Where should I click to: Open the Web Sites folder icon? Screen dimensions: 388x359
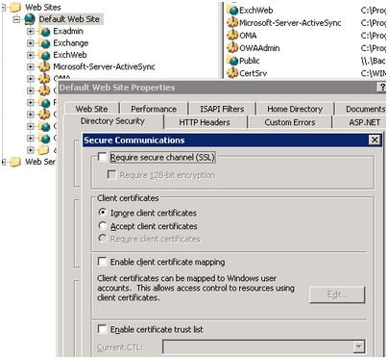click(15, 7)
